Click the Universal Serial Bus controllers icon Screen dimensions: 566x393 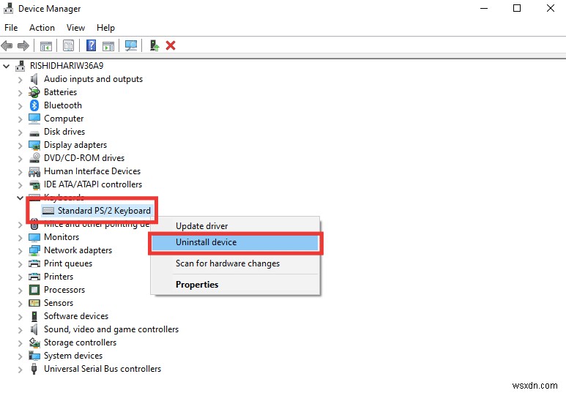(x=34, y=369)
